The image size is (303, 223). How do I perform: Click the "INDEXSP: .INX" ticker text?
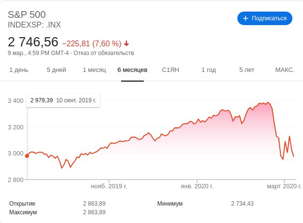pos(35,25)
